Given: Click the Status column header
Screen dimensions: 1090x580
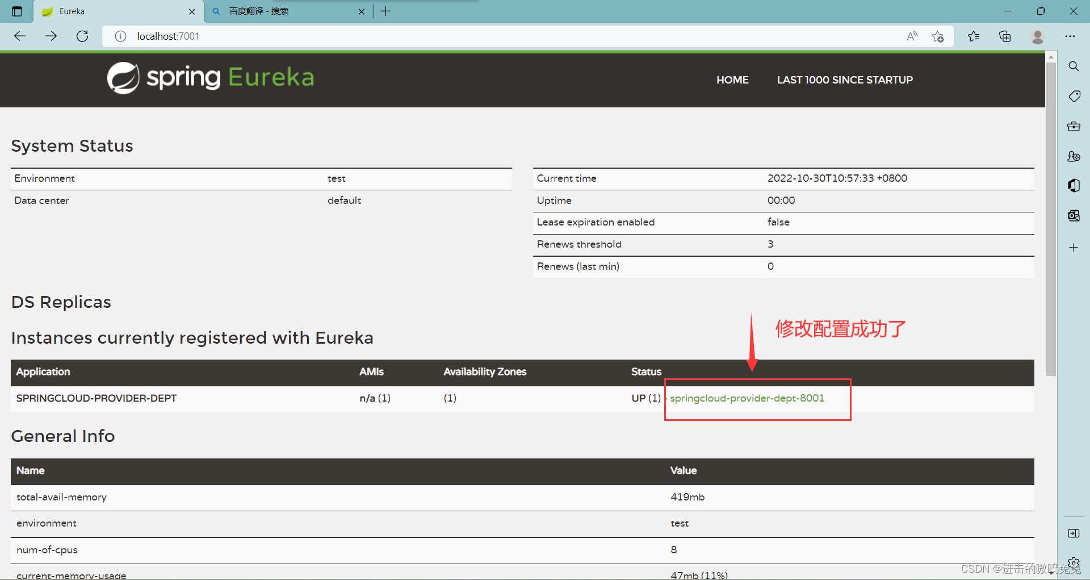Looking at the screenshot, I should coord(646,372).
